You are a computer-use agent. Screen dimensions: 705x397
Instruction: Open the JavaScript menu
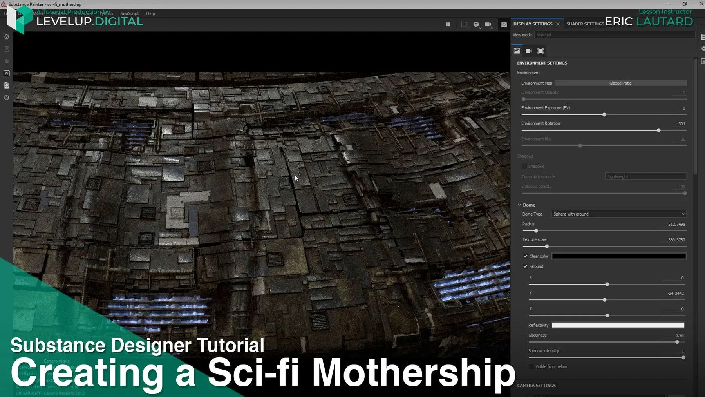pyautogui.click(x=129, y=13)
